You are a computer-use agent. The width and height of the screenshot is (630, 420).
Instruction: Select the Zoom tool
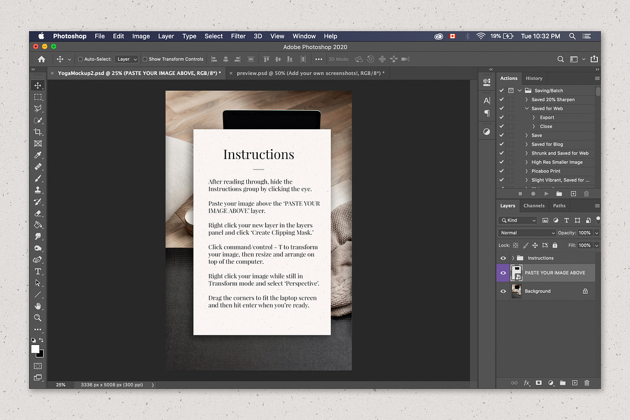(38, 318)
